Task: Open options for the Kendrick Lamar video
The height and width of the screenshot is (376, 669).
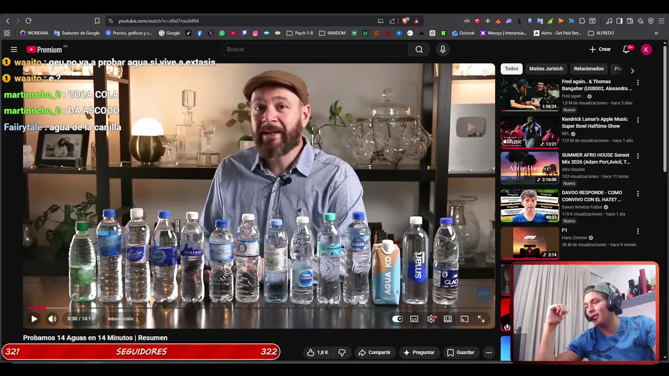Action: point(638,120)
